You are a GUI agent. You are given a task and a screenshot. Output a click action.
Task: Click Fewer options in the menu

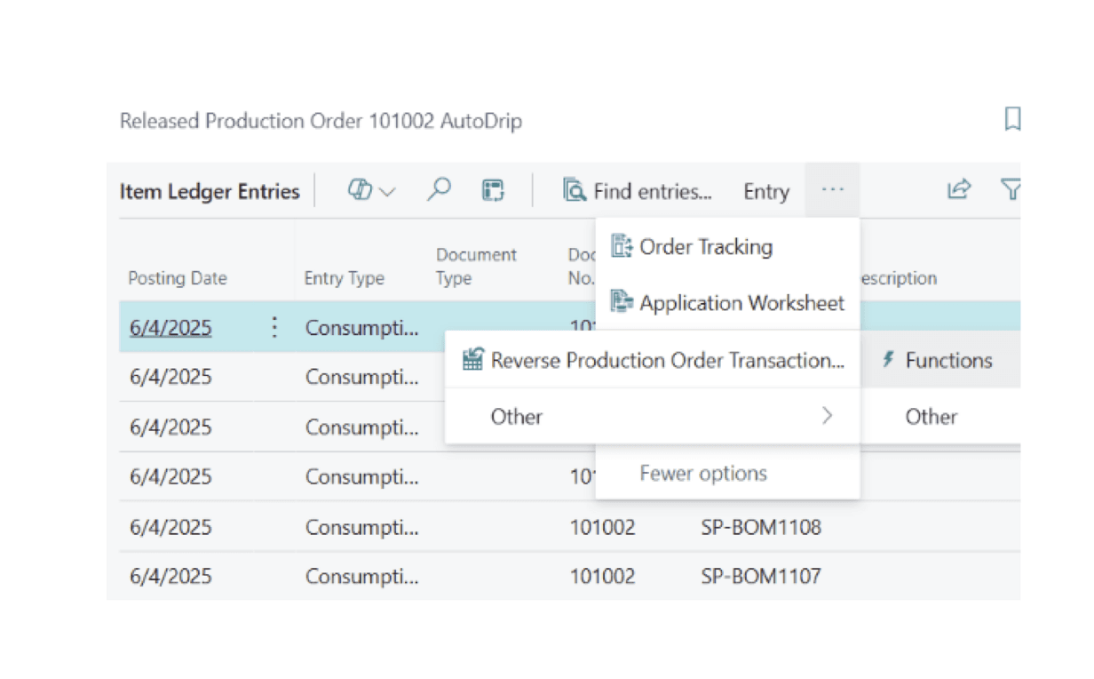pos(702,474)
